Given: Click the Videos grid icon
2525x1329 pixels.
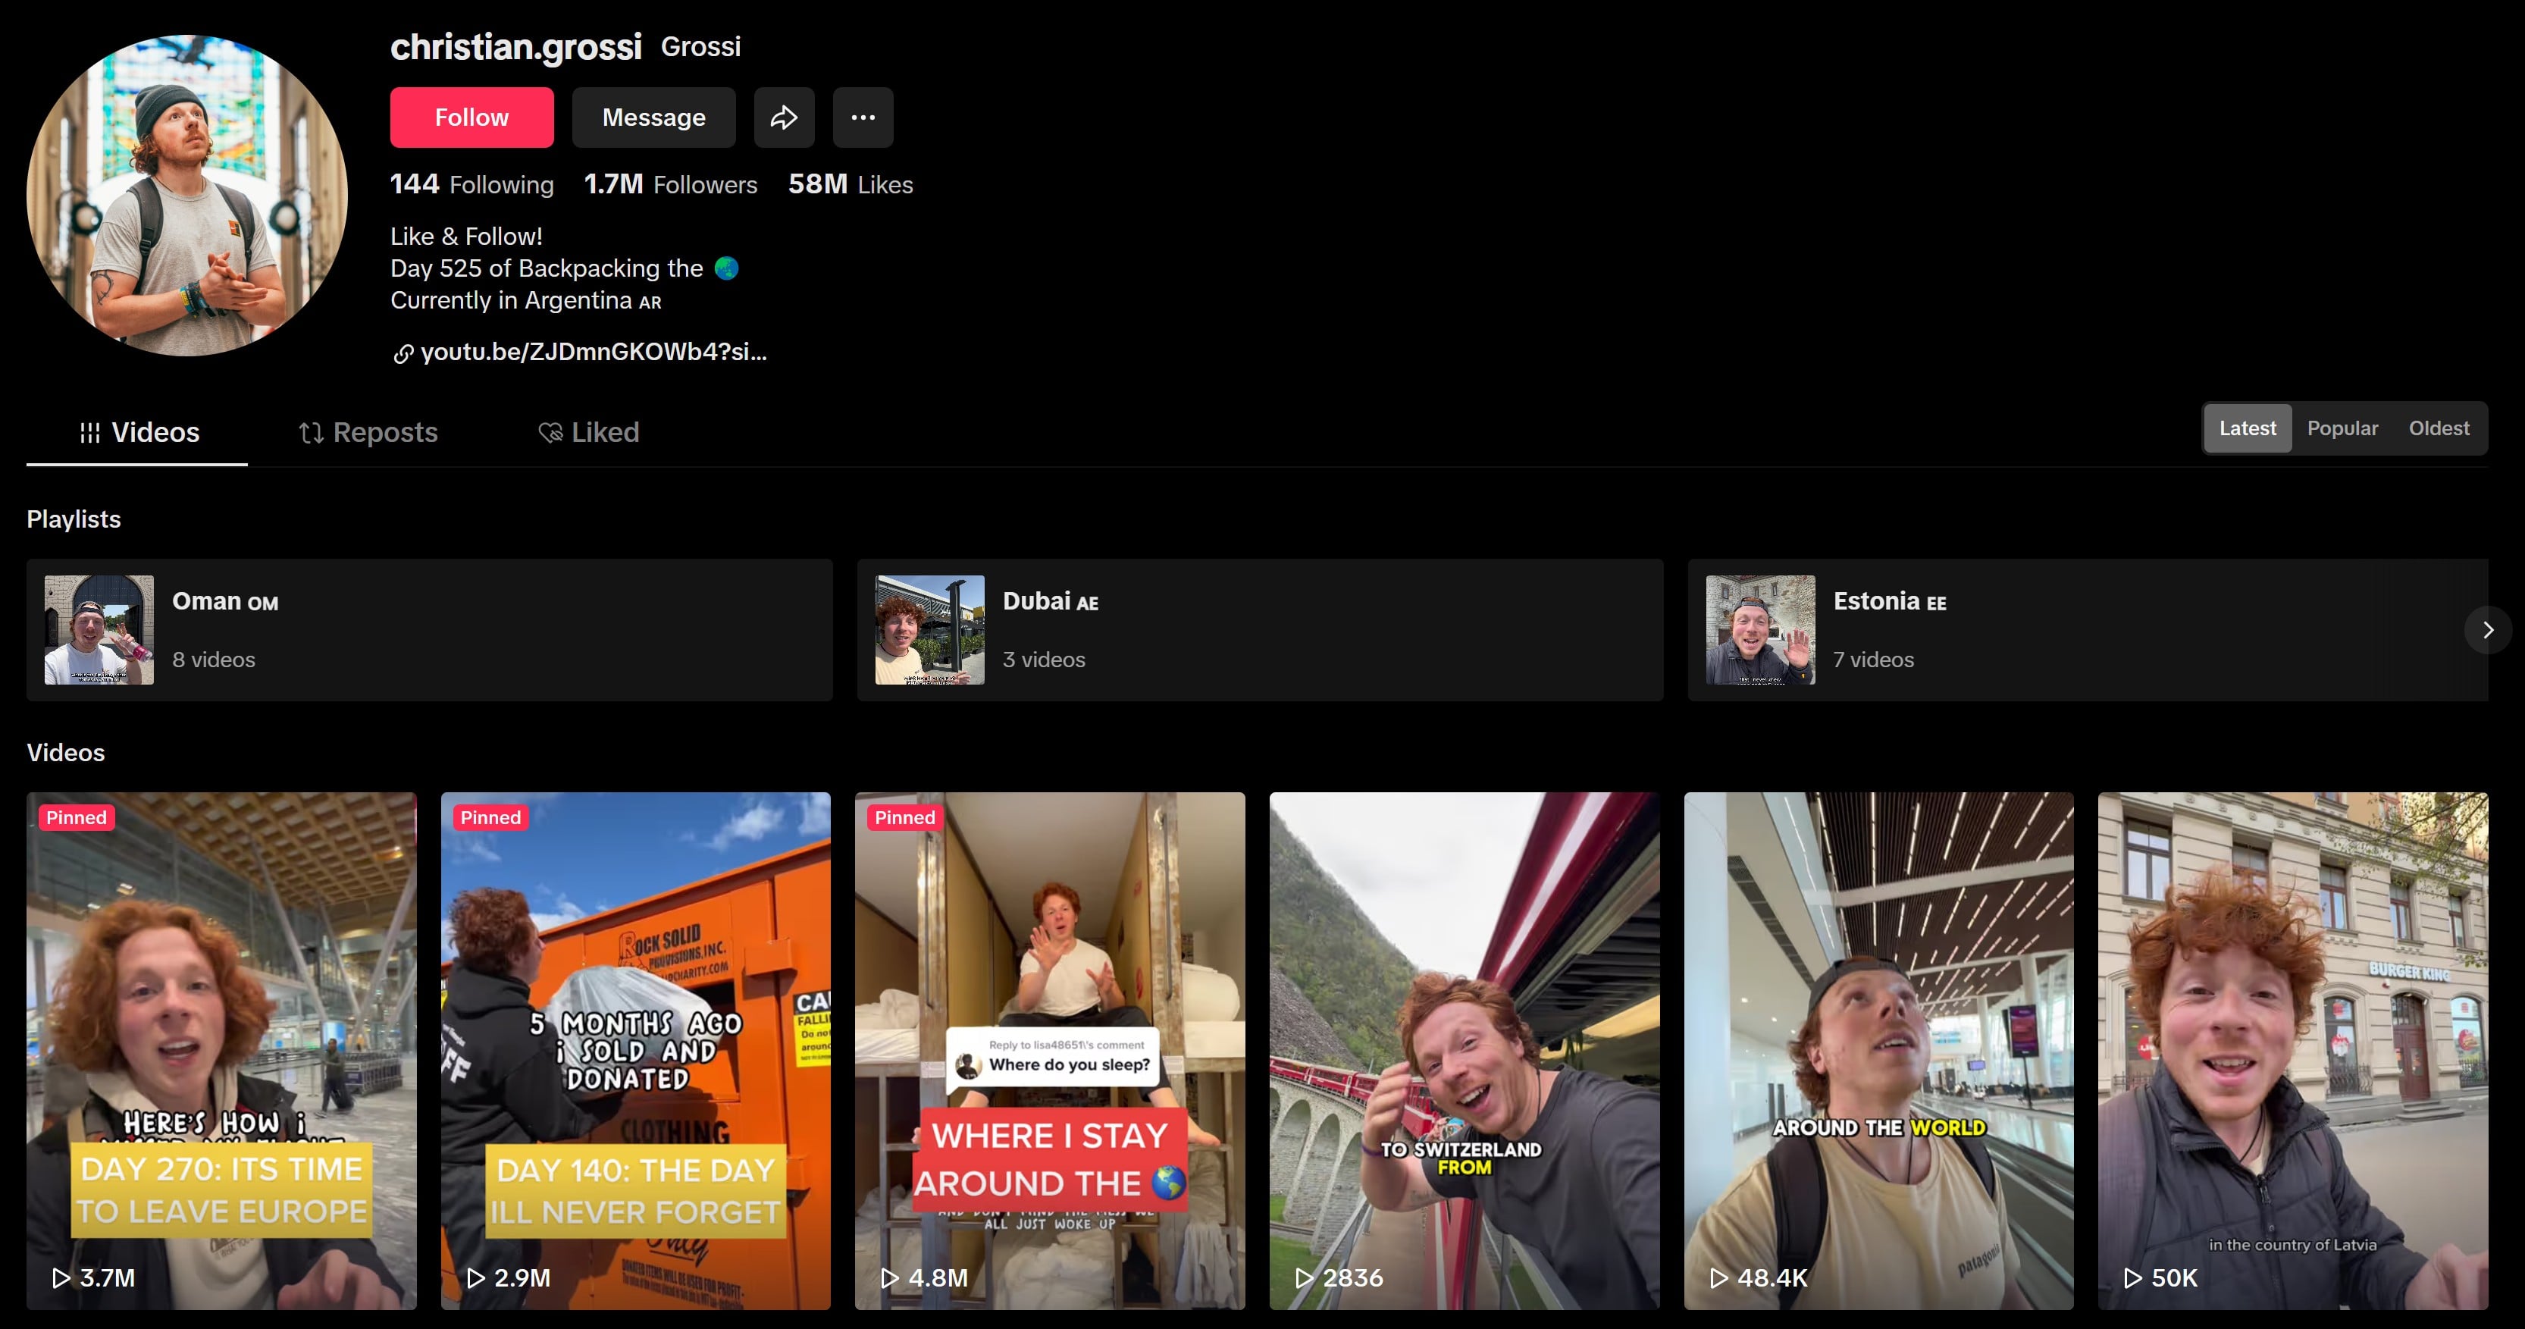Looking at the screenshot, I should point(90,433).
